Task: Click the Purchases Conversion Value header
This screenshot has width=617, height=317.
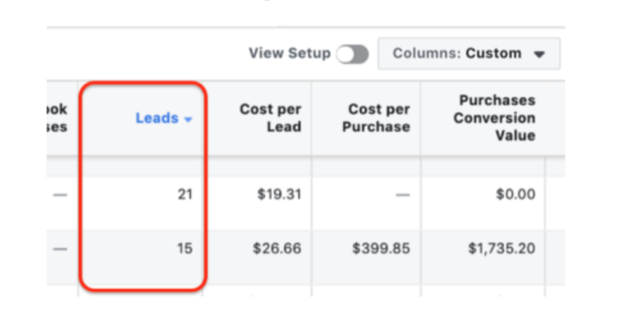Action: pyautogui.click(x=494, y=118)
